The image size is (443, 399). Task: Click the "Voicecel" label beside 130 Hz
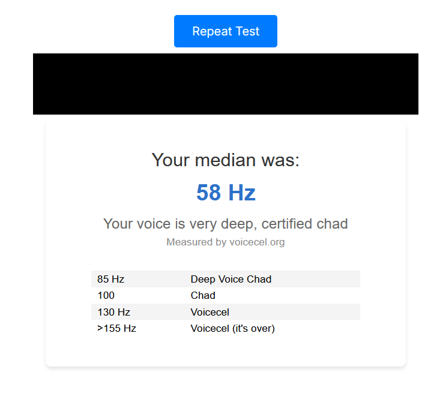[x=209, y=312]
